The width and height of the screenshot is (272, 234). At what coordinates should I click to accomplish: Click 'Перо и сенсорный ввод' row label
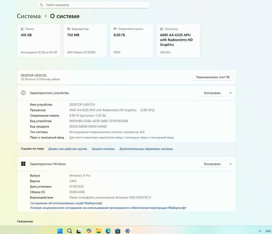click(47, 137)
